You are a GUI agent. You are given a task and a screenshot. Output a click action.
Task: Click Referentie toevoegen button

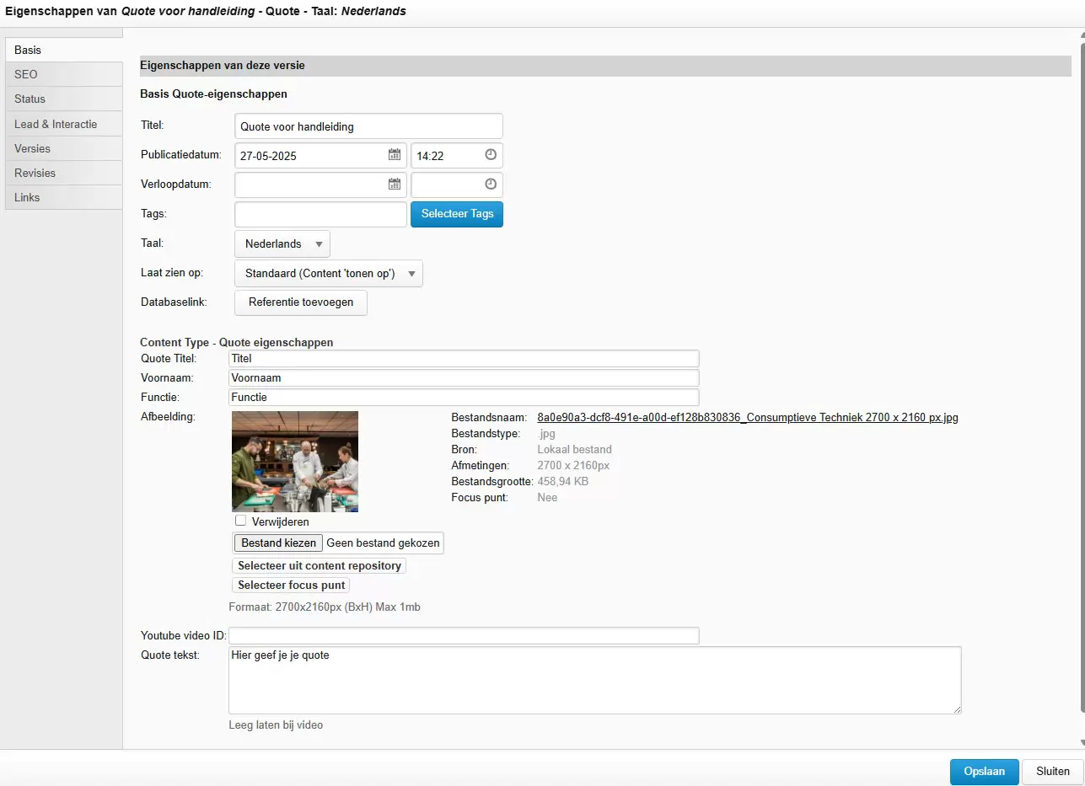(301, 302)
